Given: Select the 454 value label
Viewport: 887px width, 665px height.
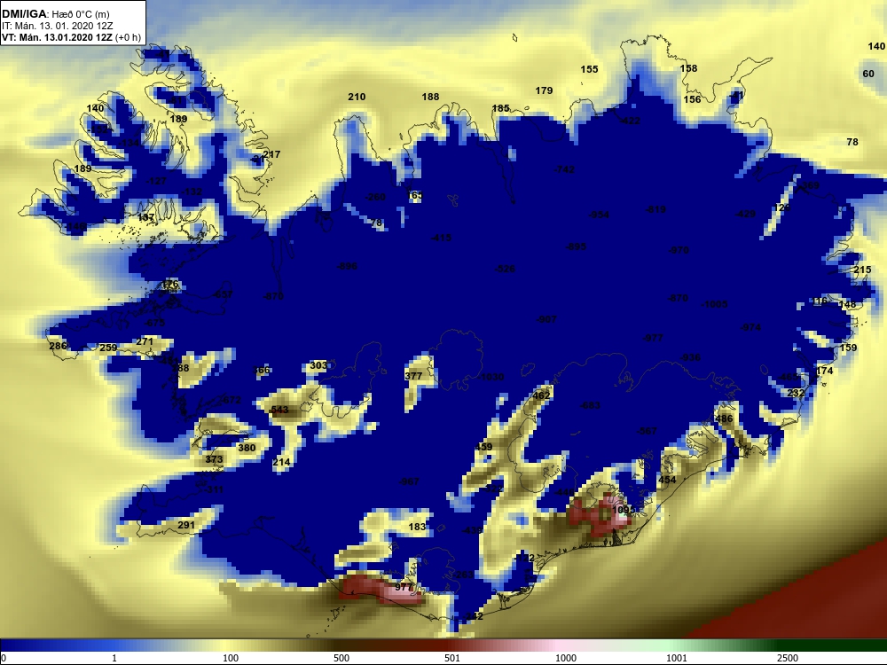Looking at the screenshot, I should click(x=667, y=480).
